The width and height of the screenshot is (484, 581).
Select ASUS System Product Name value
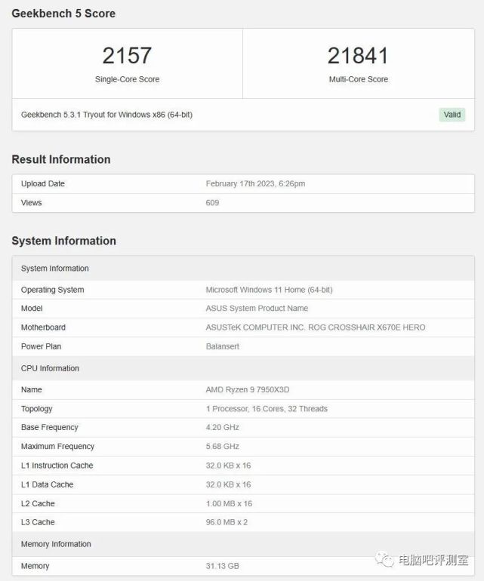257,309
